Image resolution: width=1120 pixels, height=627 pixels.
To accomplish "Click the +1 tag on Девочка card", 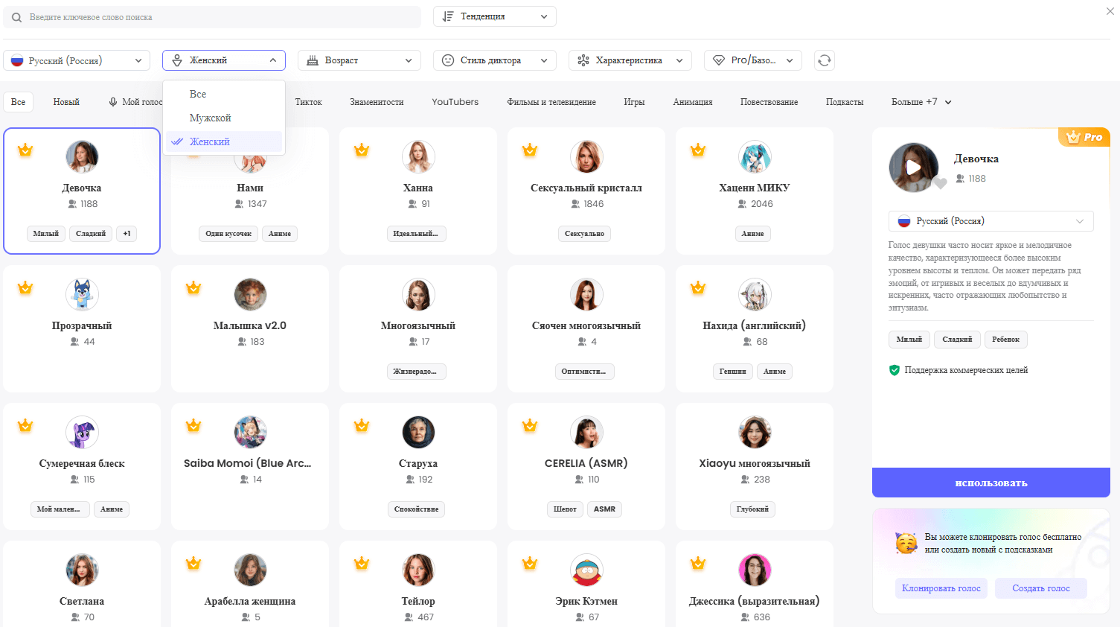I will pos(127,234).
